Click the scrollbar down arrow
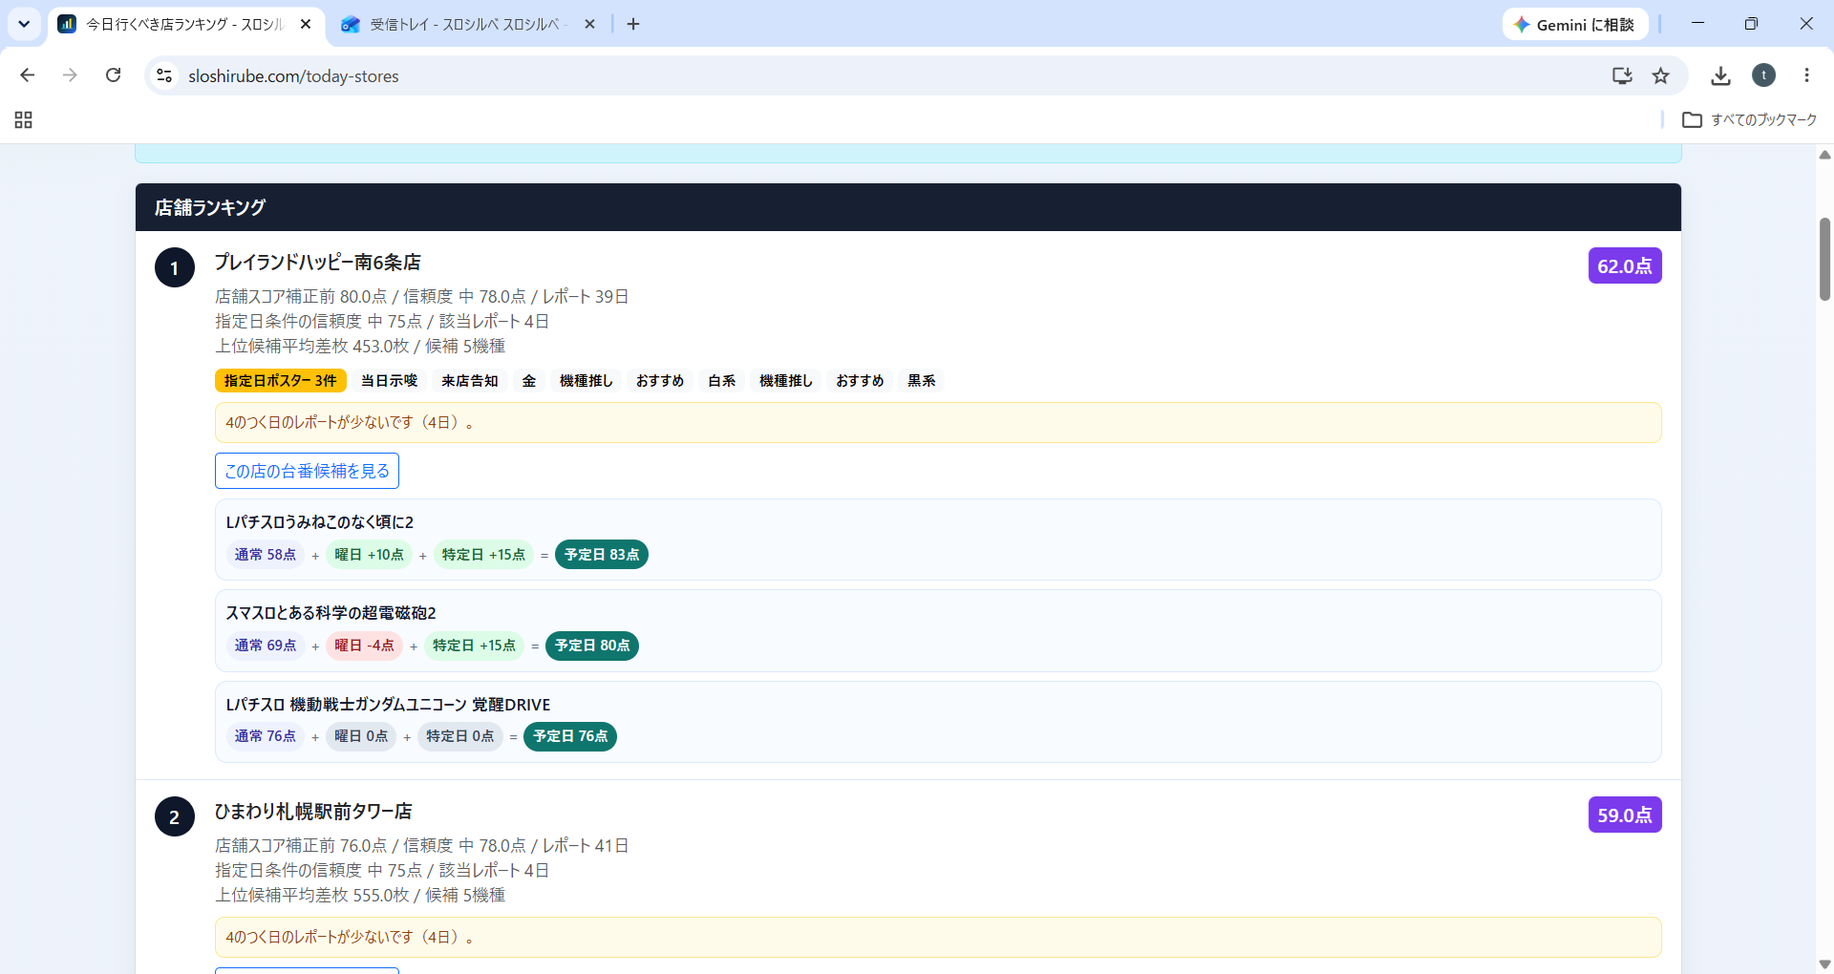Image resolution: width=1834 pixels, height=974 pixels. (1824, 963)
